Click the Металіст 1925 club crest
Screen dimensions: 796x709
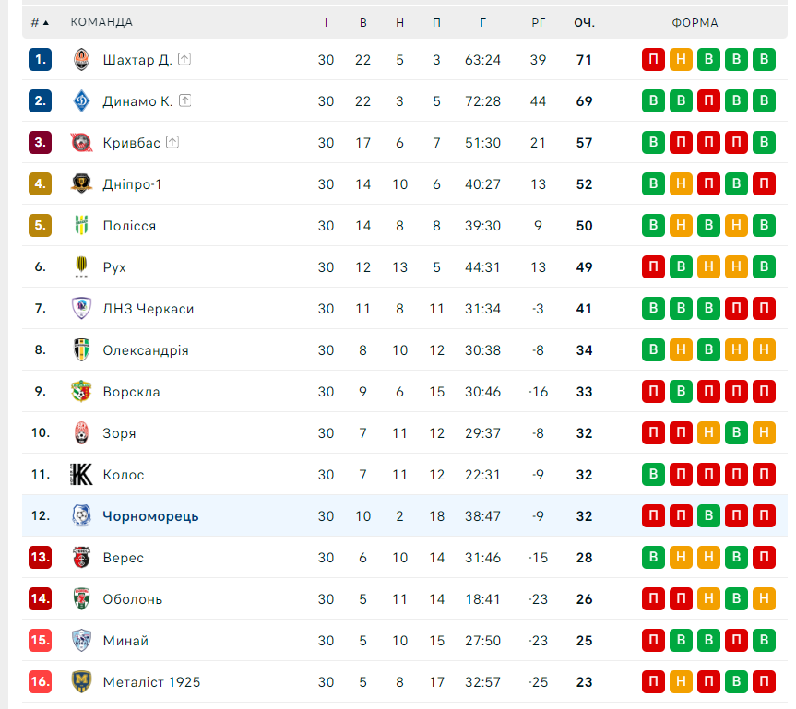coord(81,681)
